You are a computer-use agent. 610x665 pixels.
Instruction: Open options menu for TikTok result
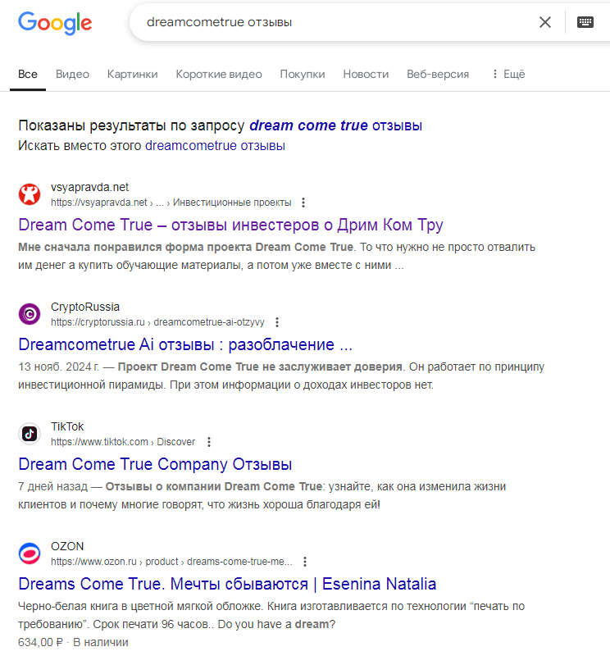(x=209, y=442)
